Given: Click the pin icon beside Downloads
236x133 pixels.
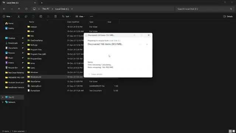Looking at the screenshot, I should click(x=23, y=43).
